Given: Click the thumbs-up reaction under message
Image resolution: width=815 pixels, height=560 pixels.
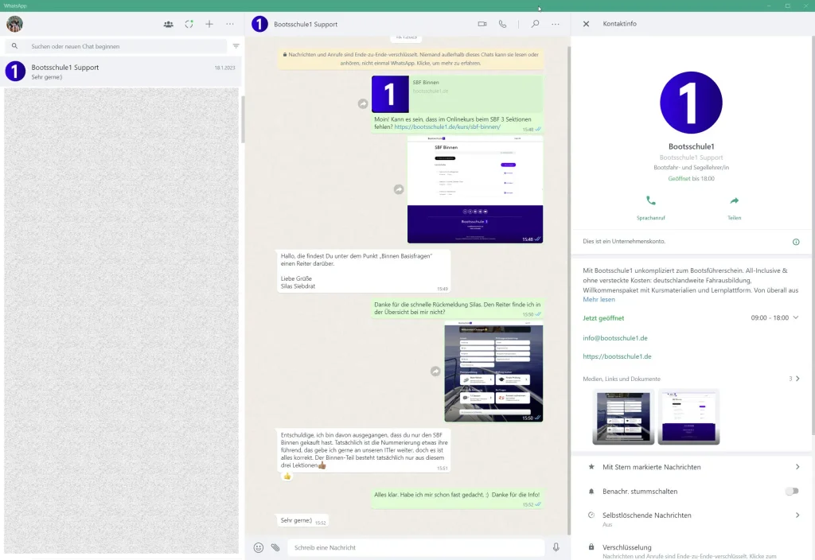Looking at the screenshot, I should click(x=287, y=476).
